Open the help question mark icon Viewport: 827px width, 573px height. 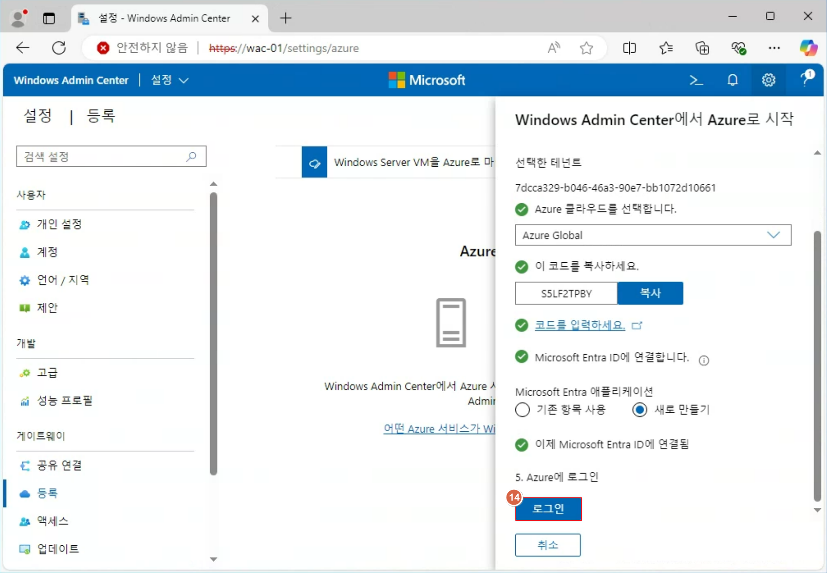(x=807, y=78)
